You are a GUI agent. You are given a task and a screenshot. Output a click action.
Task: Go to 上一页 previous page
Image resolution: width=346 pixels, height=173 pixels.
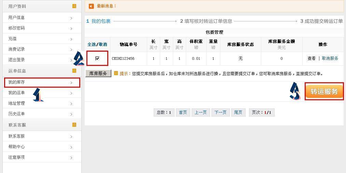(x=200, y=113)
